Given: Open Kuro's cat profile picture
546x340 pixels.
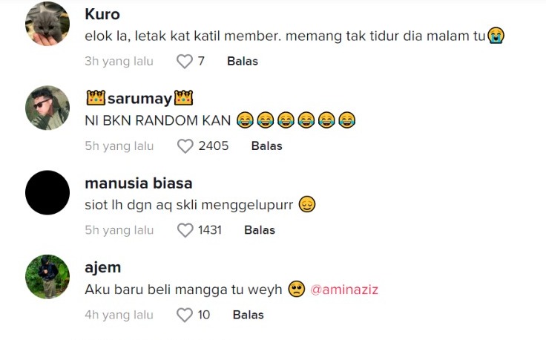Looking at the screenshot, I should click(x=47, y=24).
